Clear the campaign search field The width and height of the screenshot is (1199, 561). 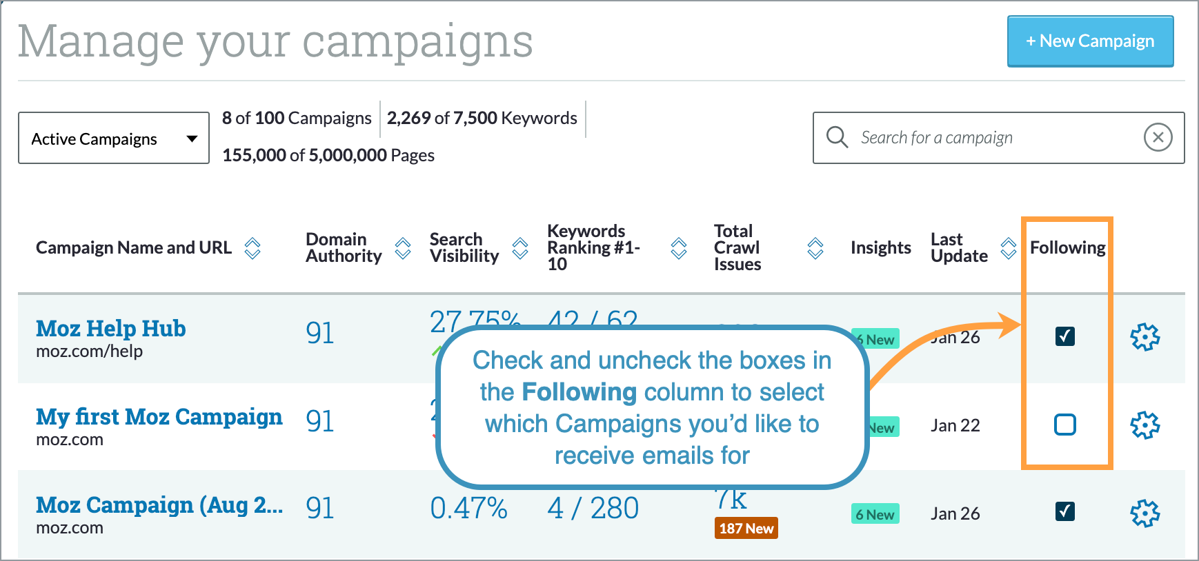(1158, 137)
